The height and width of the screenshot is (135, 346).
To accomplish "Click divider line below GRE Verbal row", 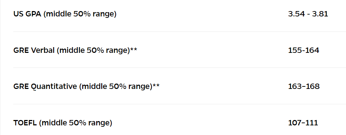I will pyautogui.click(x=179, y=67).
